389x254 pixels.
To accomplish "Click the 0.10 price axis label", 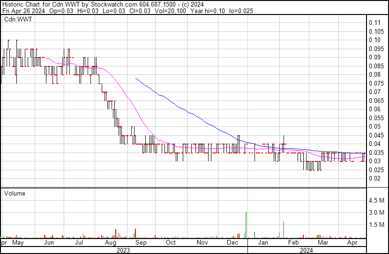I will (374, 40).
